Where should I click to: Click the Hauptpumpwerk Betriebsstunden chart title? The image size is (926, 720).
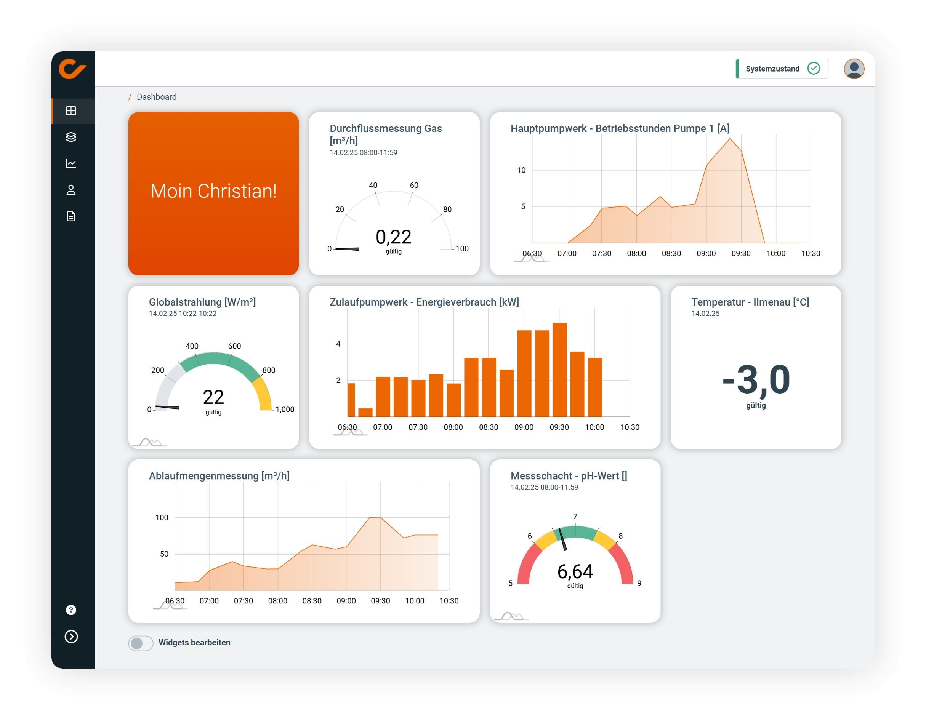coord(620,128)
